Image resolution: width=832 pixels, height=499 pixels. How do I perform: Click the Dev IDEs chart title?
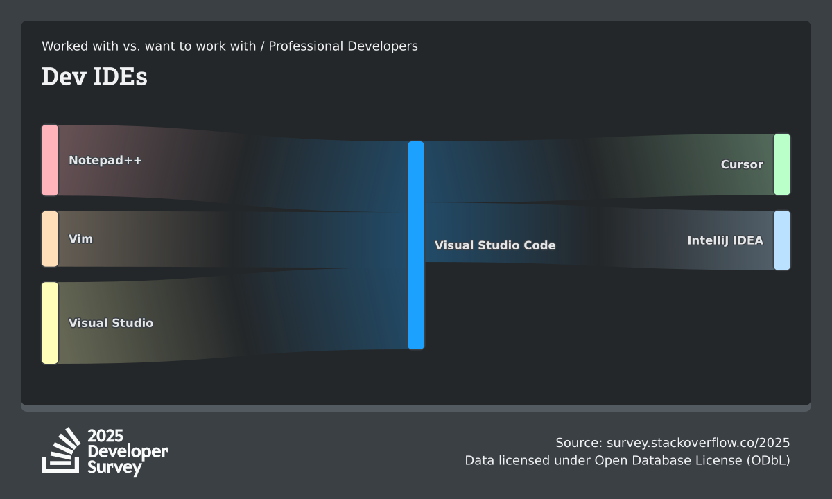pos(94,77)
